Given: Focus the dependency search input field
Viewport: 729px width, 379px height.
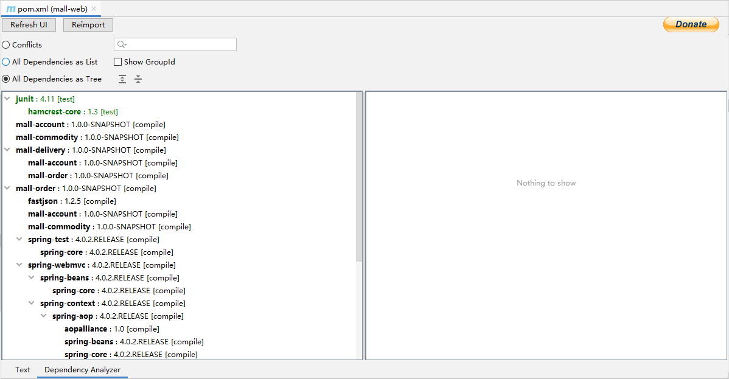Looking at the screenshot, I should (x=175, y=44).
